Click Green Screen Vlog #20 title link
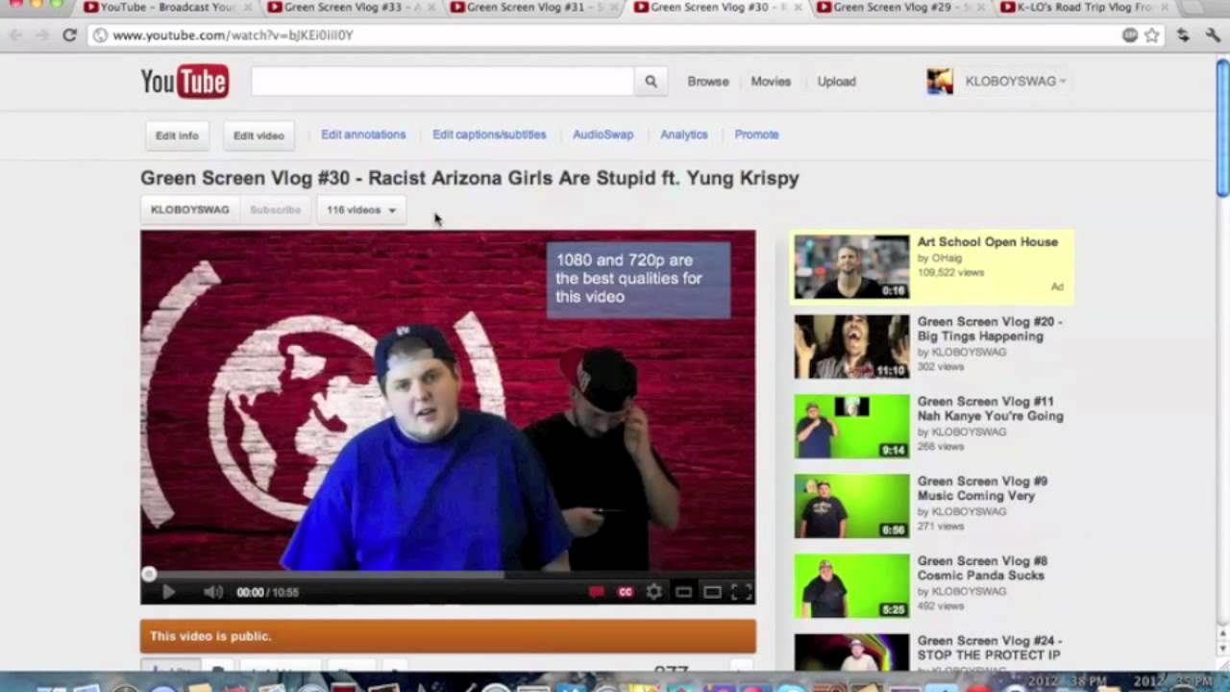The image size is (1230, 692). [990, 329]
